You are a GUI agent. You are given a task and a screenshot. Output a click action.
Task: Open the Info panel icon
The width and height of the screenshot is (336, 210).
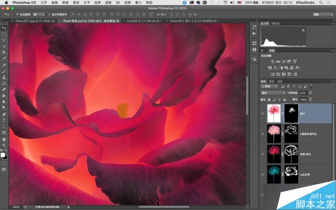(x=255, y=50)
